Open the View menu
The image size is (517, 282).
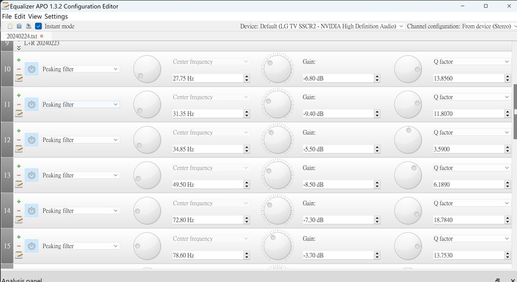tap(35, 16)
